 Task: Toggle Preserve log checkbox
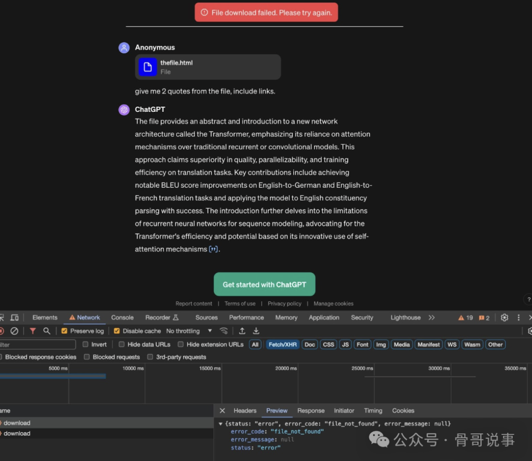pyautogui.click(x=64, y=331)
